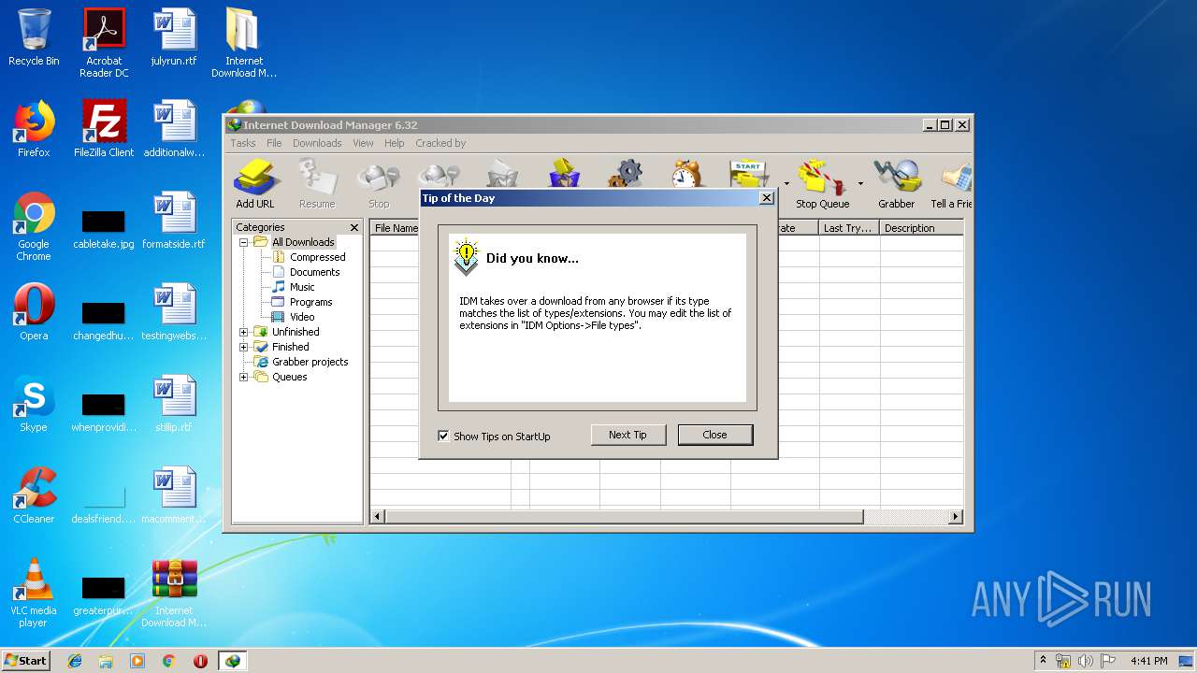The image size is (1197, 673).
Task: Select the Compressed category
Action: coord(317,257)
